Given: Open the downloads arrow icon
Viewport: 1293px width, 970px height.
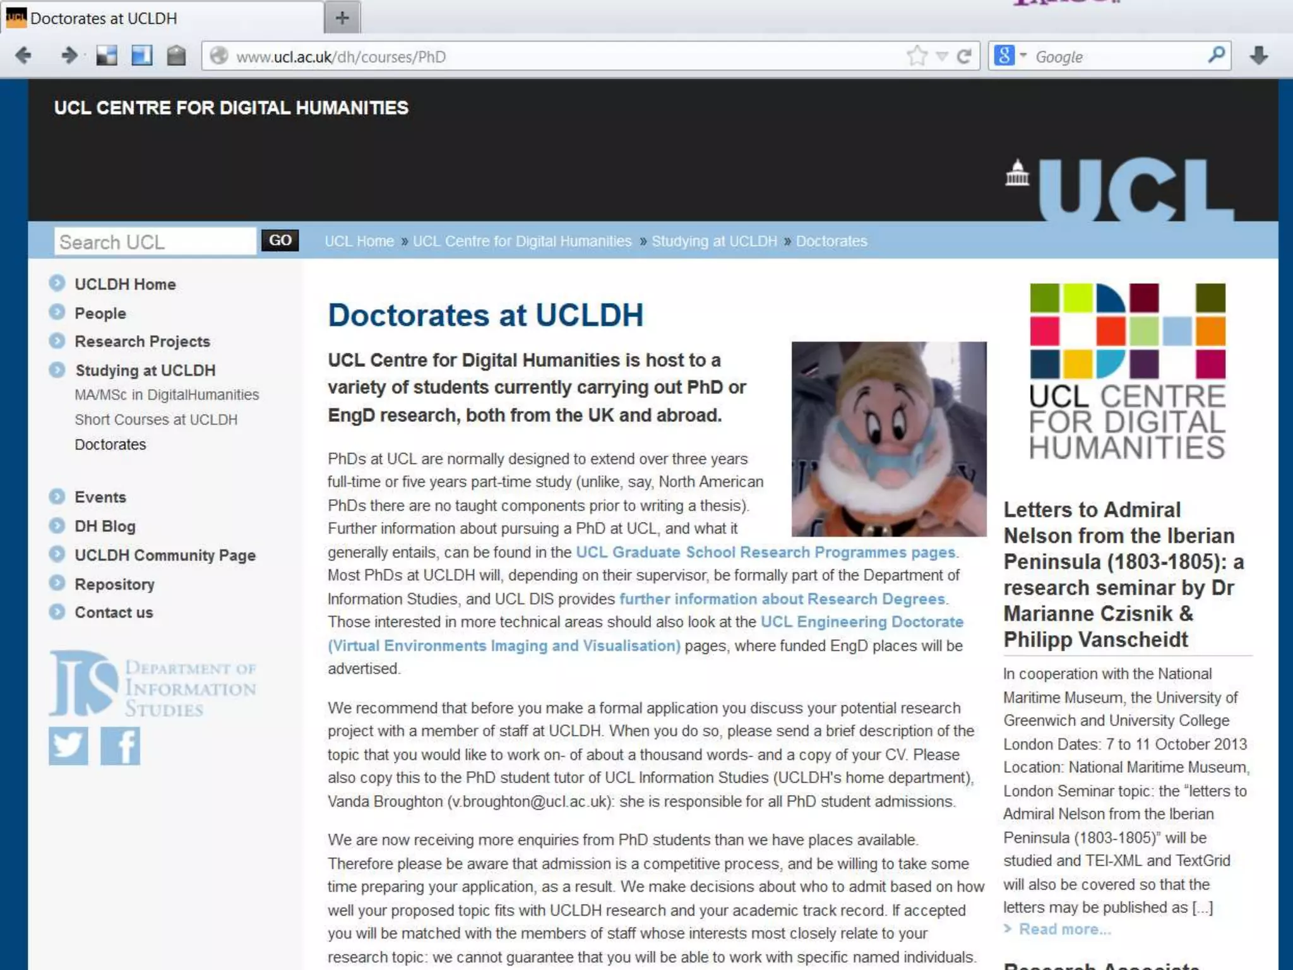Looking at the screenshot, I should click(1259, 56).
